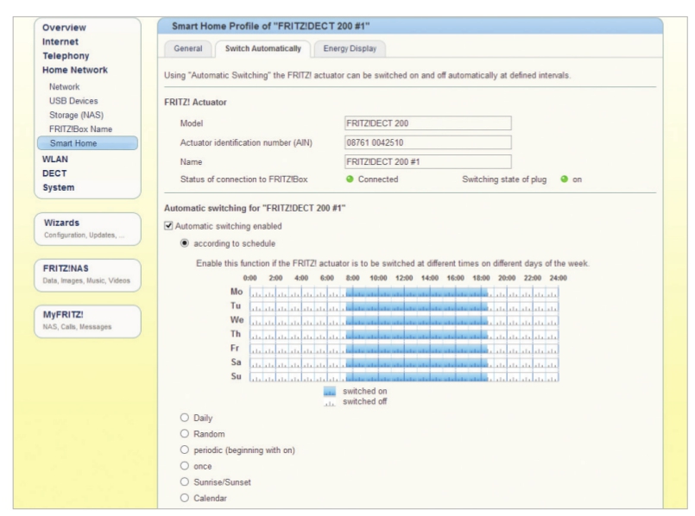Open the FRITZ!NAS panel
695x516 pixels.
[x=88, y=275]
